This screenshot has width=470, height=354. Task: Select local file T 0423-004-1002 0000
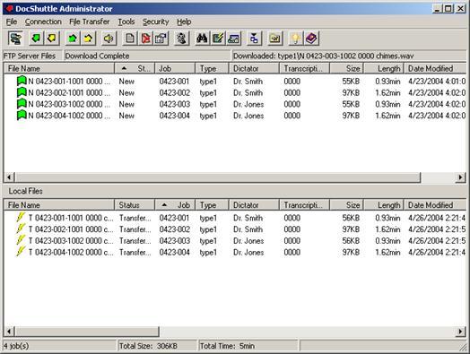[x=71, y=252]
